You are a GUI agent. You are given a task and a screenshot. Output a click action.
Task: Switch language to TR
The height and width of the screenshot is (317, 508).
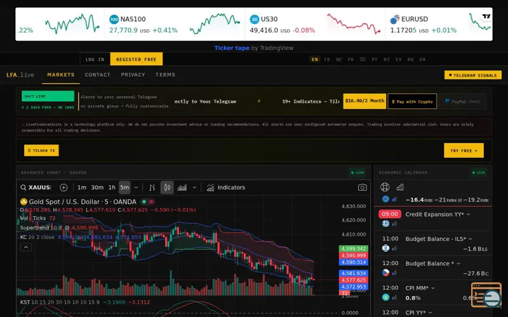[327, 59]
